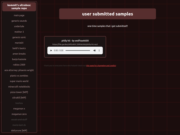Play the philly hit audio sample
This screenshot has width=180, height=135.
click(x=51, y=51)
